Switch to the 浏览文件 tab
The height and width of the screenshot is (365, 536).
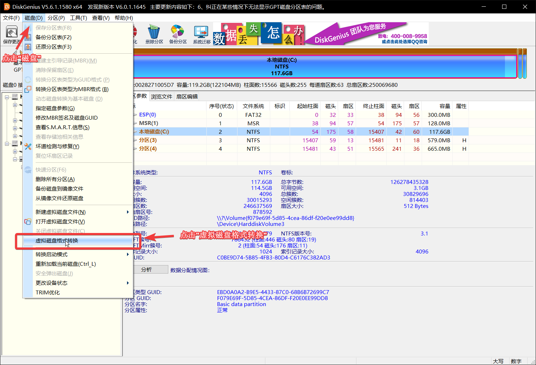[162, 96]
